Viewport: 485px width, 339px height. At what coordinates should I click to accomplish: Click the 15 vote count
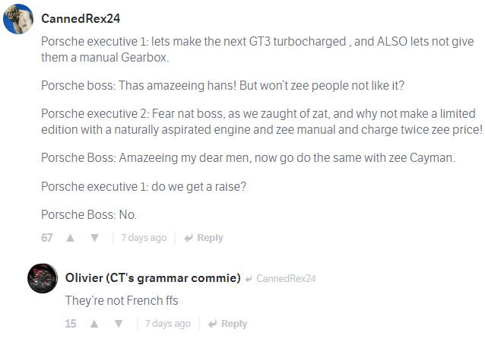tap(71, 324)
